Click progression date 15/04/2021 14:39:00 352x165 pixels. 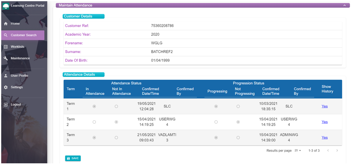[268, 138]
